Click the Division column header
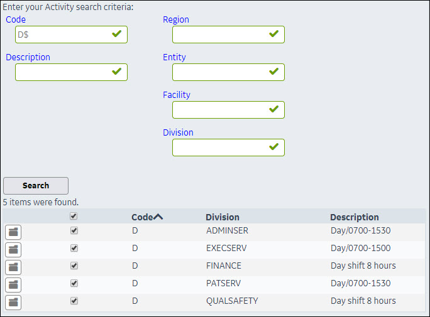This screenshot has width=430, height=317. click(x=222, y=217)
